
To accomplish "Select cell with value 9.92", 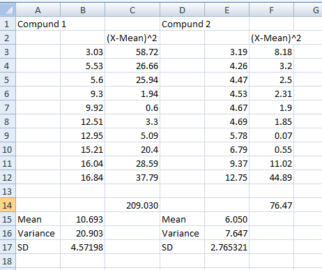I will click(x=82, y=107).
